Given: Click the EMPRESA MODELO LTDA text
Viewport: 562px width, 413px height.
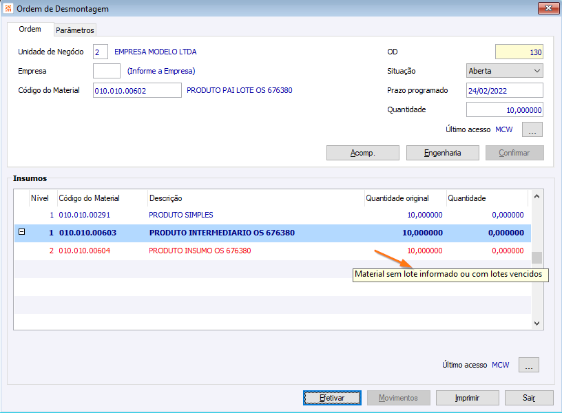Looking at the screenshot, I should click(x=156, y=52).
